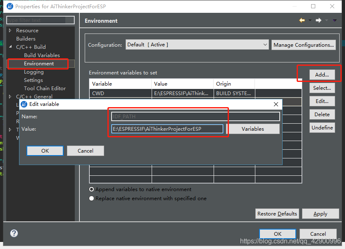The image size is (345, 249).
Task: Click the CWD value cell E:\ESPRESSIF\AiThink...
Action: click(182, 93)
